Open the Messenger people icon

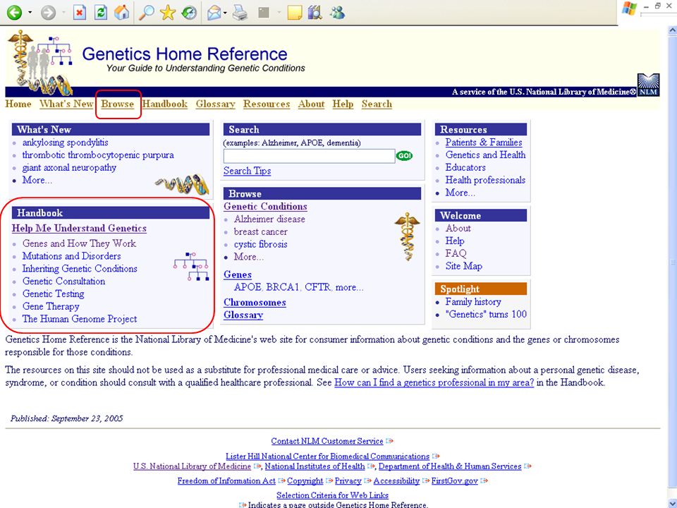(337, 13)
